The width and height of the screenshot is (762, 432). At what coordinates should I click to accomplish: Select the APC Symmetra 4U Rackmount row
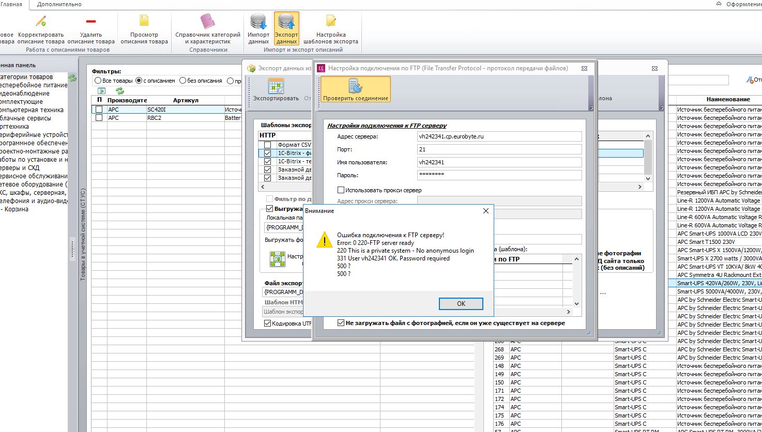(x=719, y=275)
